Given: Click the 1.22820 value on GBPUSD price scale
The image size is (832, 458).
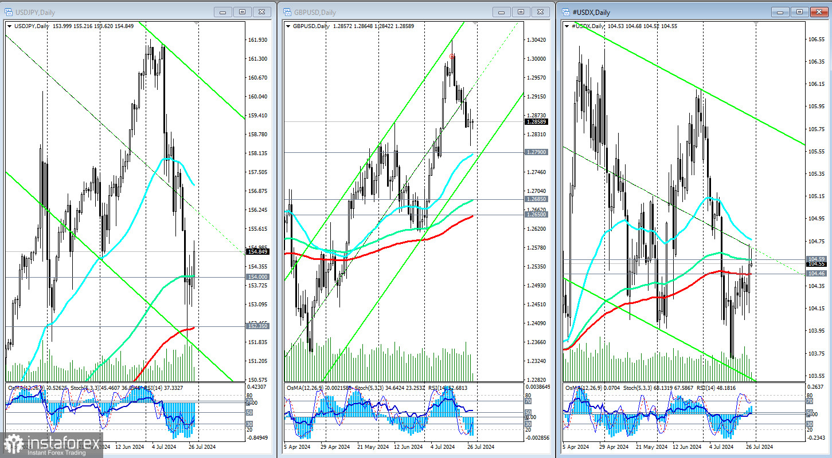Looking at the screenshot, I should [x=535, y=380].
